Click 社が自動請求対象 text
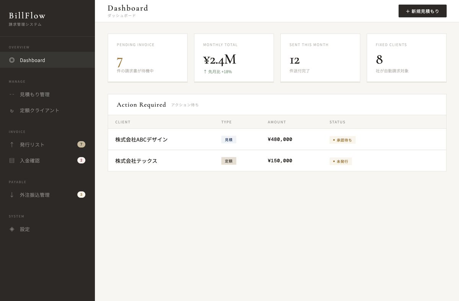Screen dimensions: 459x301 point(392,71)
